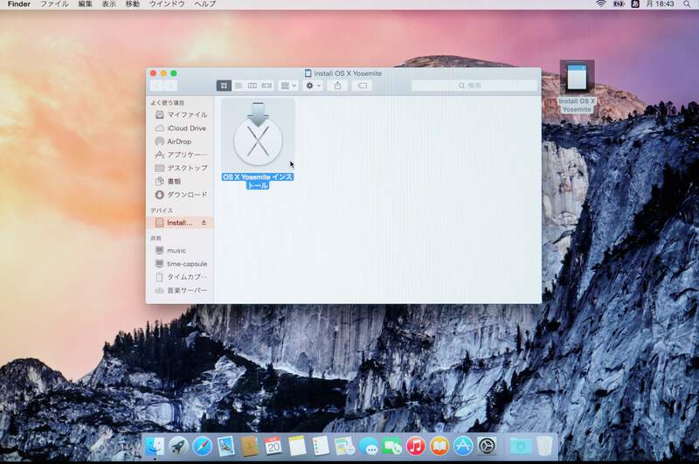Select shared 音楽サーバー in sidebar
The image size is (699, 464).
click(181, 290)
